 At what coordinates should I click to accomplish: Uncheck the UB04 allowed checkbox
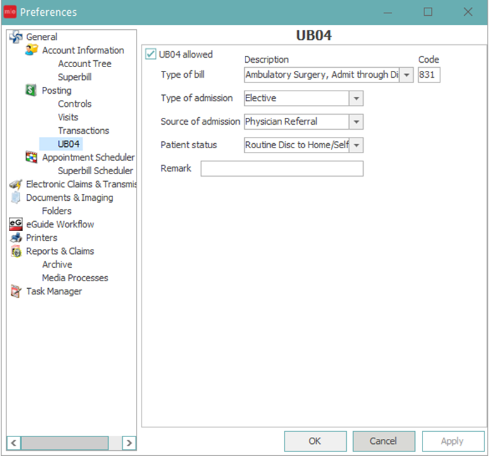tap(151, 54)
